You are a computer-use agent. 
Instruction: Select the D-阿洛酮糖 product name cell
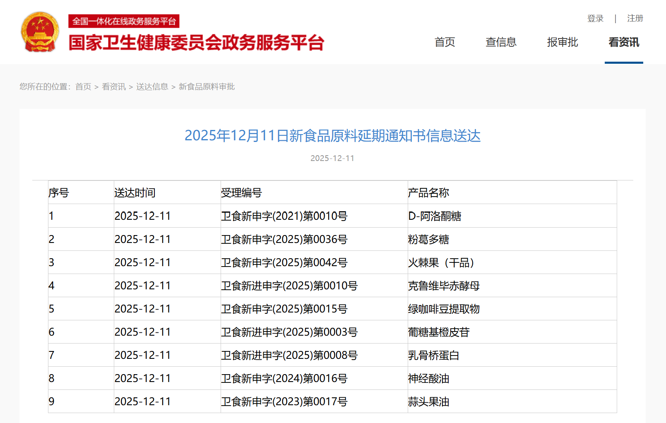[x=435, y=216]
